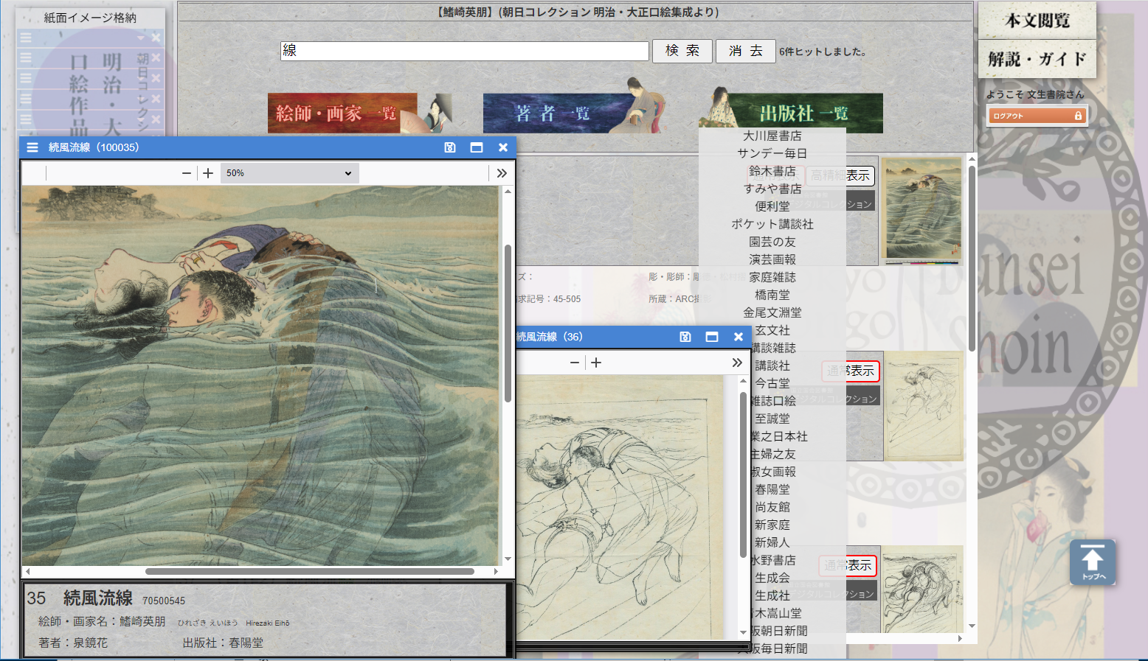Open 解説・ガイド page
The width and height of the screenshot is (1148, 661).
tap(1037, 59)
